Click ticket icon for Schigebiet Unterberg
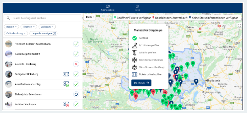This screenshot has height=113, width=247. click(x=66, y=74)
